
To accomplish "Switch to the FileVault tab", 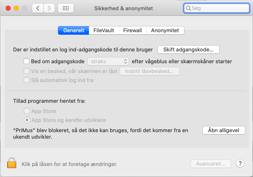I will [104, 31].
